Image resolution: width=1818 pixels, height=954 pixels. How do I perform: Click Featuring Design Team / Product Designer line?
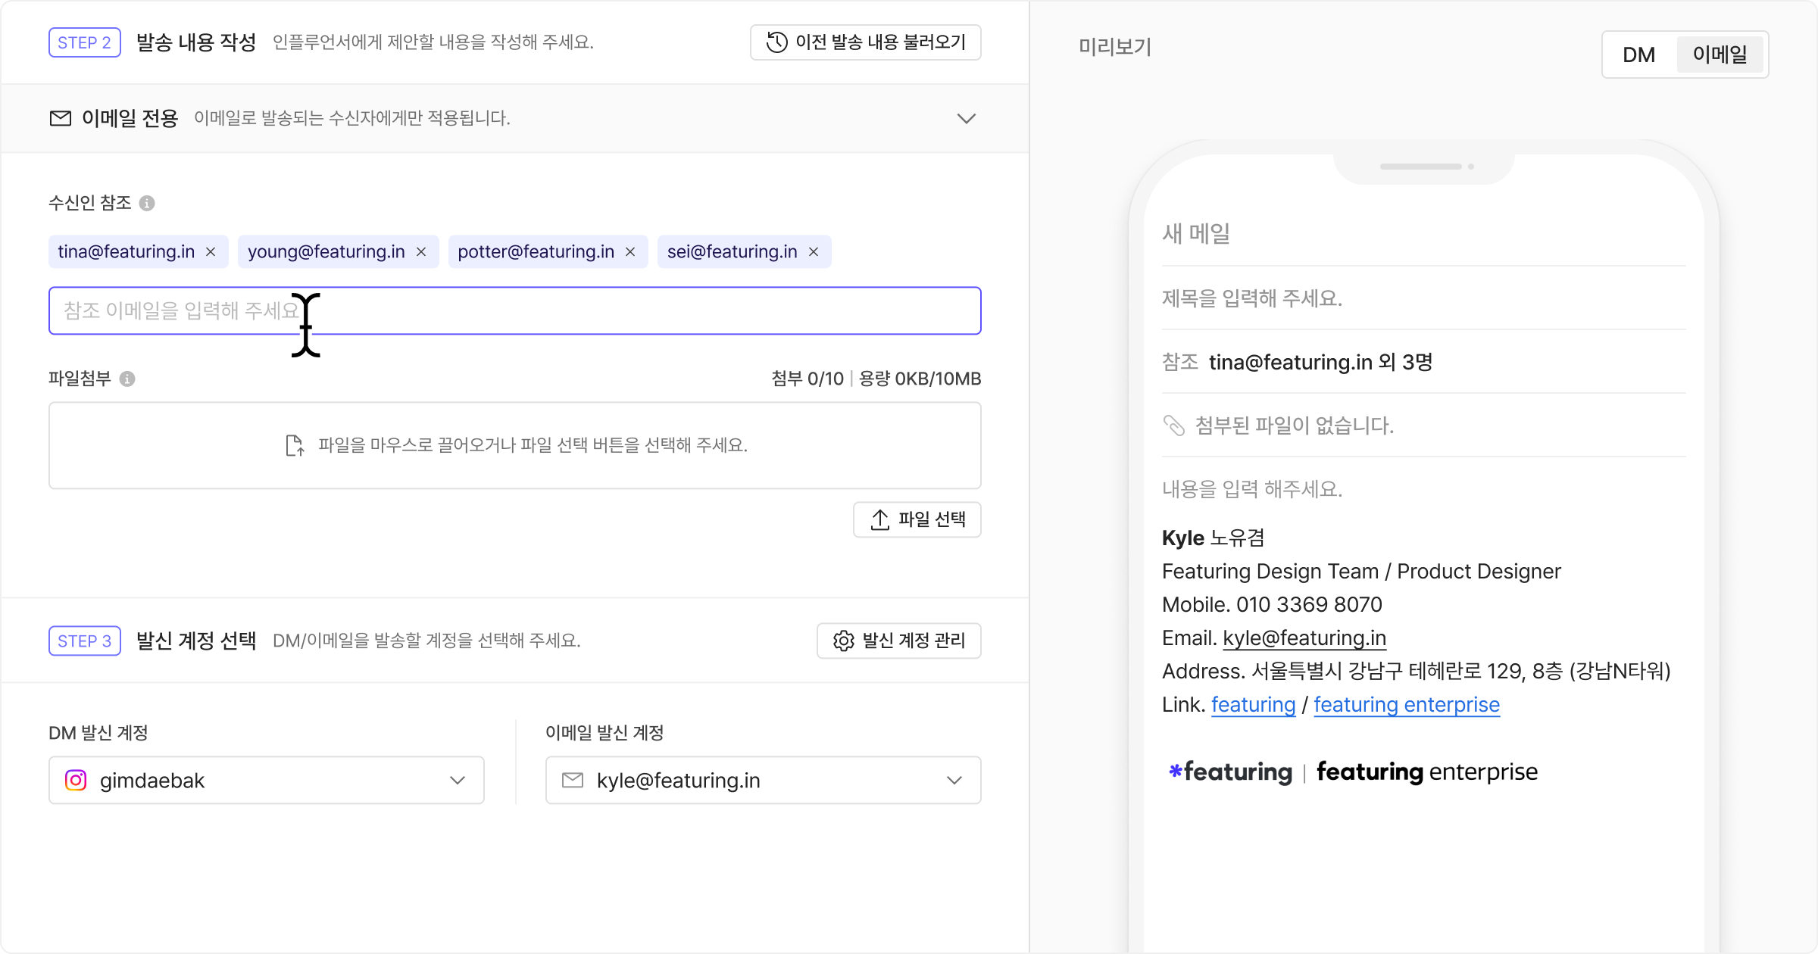coord(1361,572)
